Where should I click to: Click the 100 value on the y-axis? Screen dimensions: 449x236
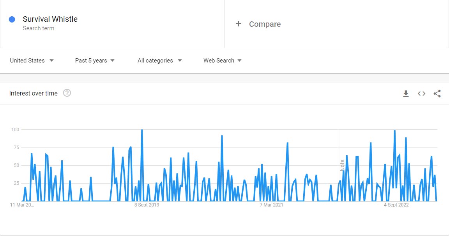click(15, 129)
